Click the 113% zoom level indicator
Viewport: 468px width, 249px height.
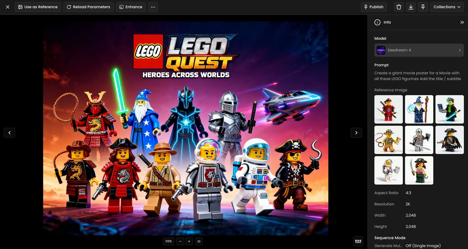168,242
